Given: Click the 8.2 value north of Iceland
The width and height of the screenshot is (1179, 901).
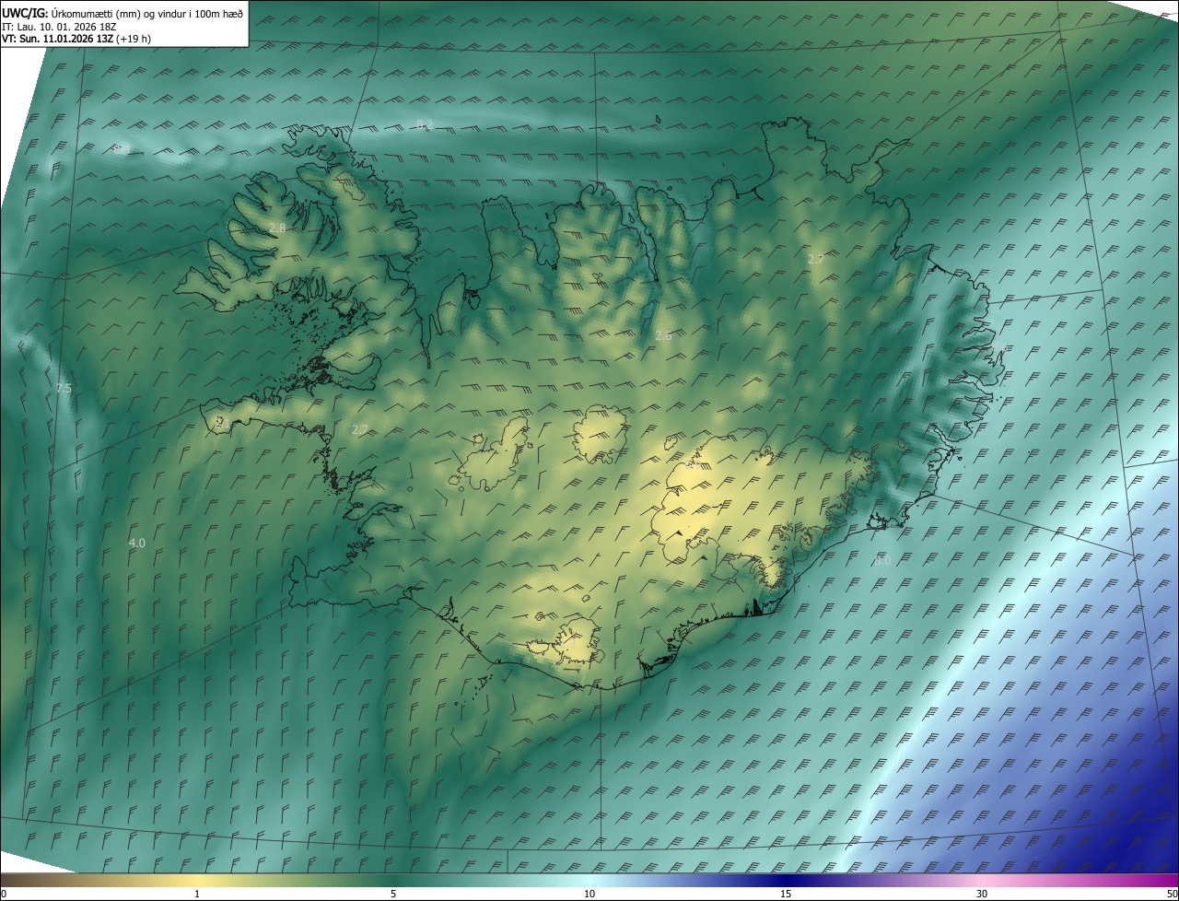Looking at the screenshot, I should tap(425, 124).
